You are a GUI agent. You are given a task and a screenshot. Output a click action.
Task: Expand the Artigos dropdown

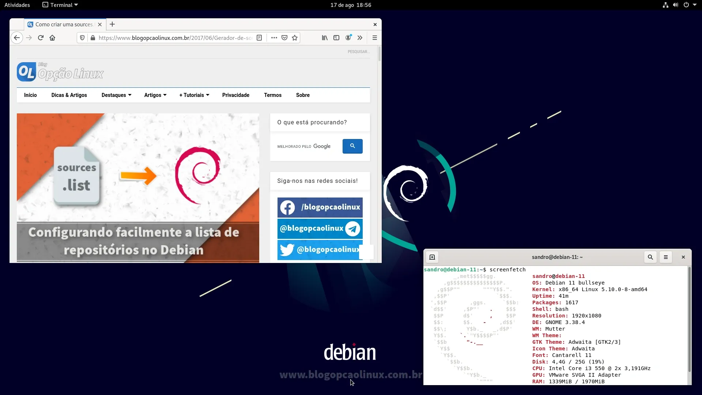click(155, 95)
